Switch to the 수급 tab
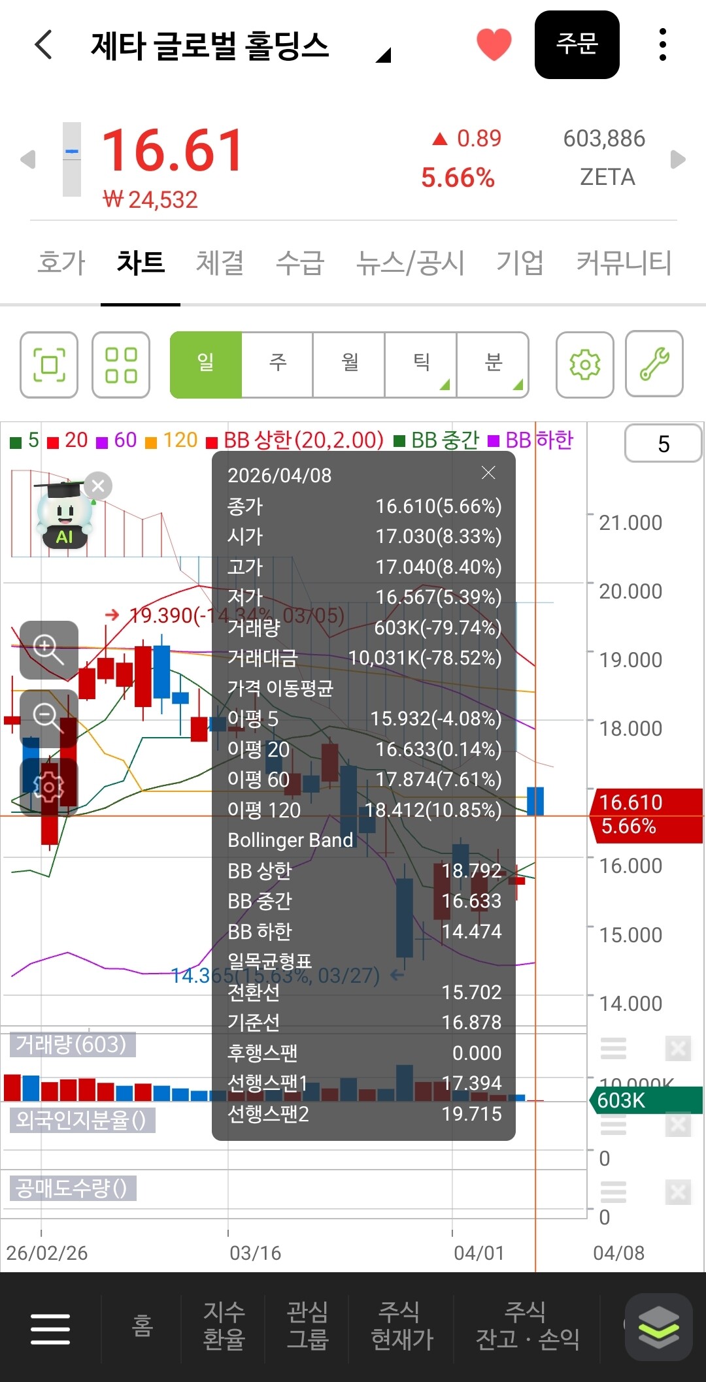Screen dimensions: 706x1382 pos(300,263)
